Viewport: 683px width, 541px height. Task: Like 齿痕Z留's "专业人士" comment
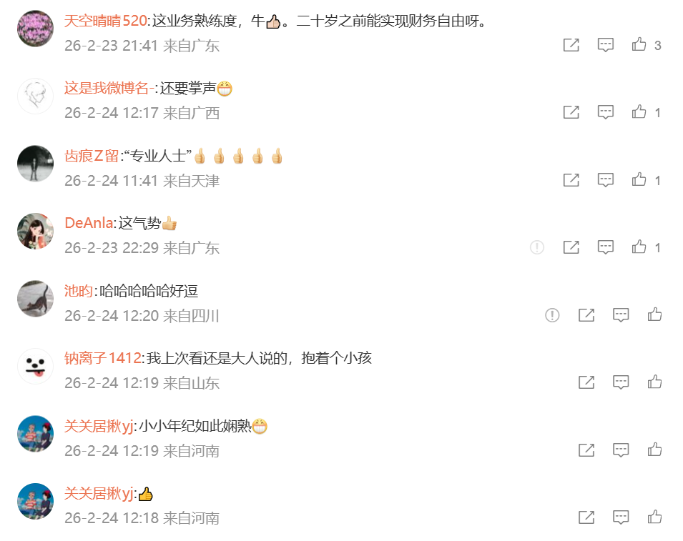pos(639,179)
